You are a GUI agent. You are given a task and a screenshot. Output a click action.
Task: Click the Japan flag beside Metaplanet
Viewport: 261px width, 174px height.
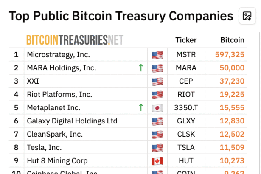(x=157, y=108)
